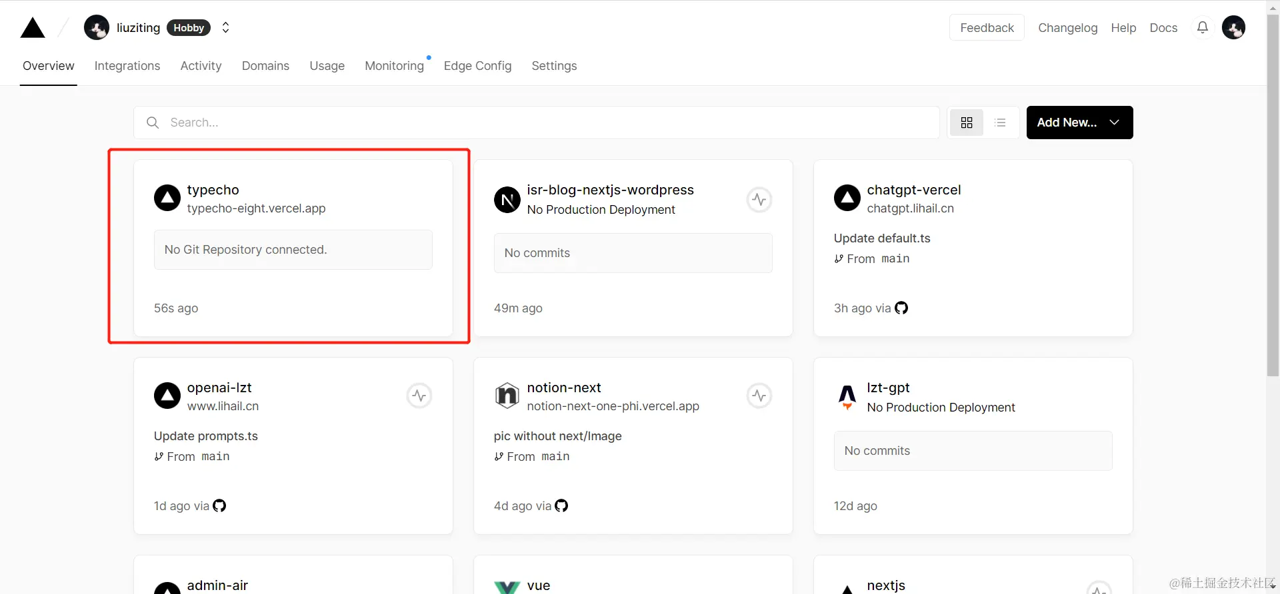Click GitHub icon on notion-next card
This screenshot has width=1280, height=594.
tap(561, 505)
